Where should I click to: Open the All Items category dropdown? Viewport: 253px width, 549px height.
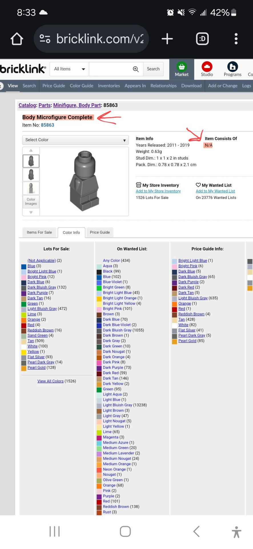tap(69, 69)
